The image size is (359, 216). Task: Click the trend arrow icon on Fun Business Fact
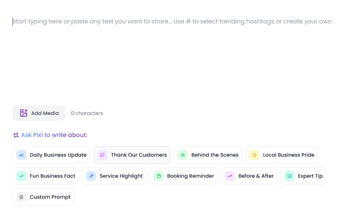point(21,176)
